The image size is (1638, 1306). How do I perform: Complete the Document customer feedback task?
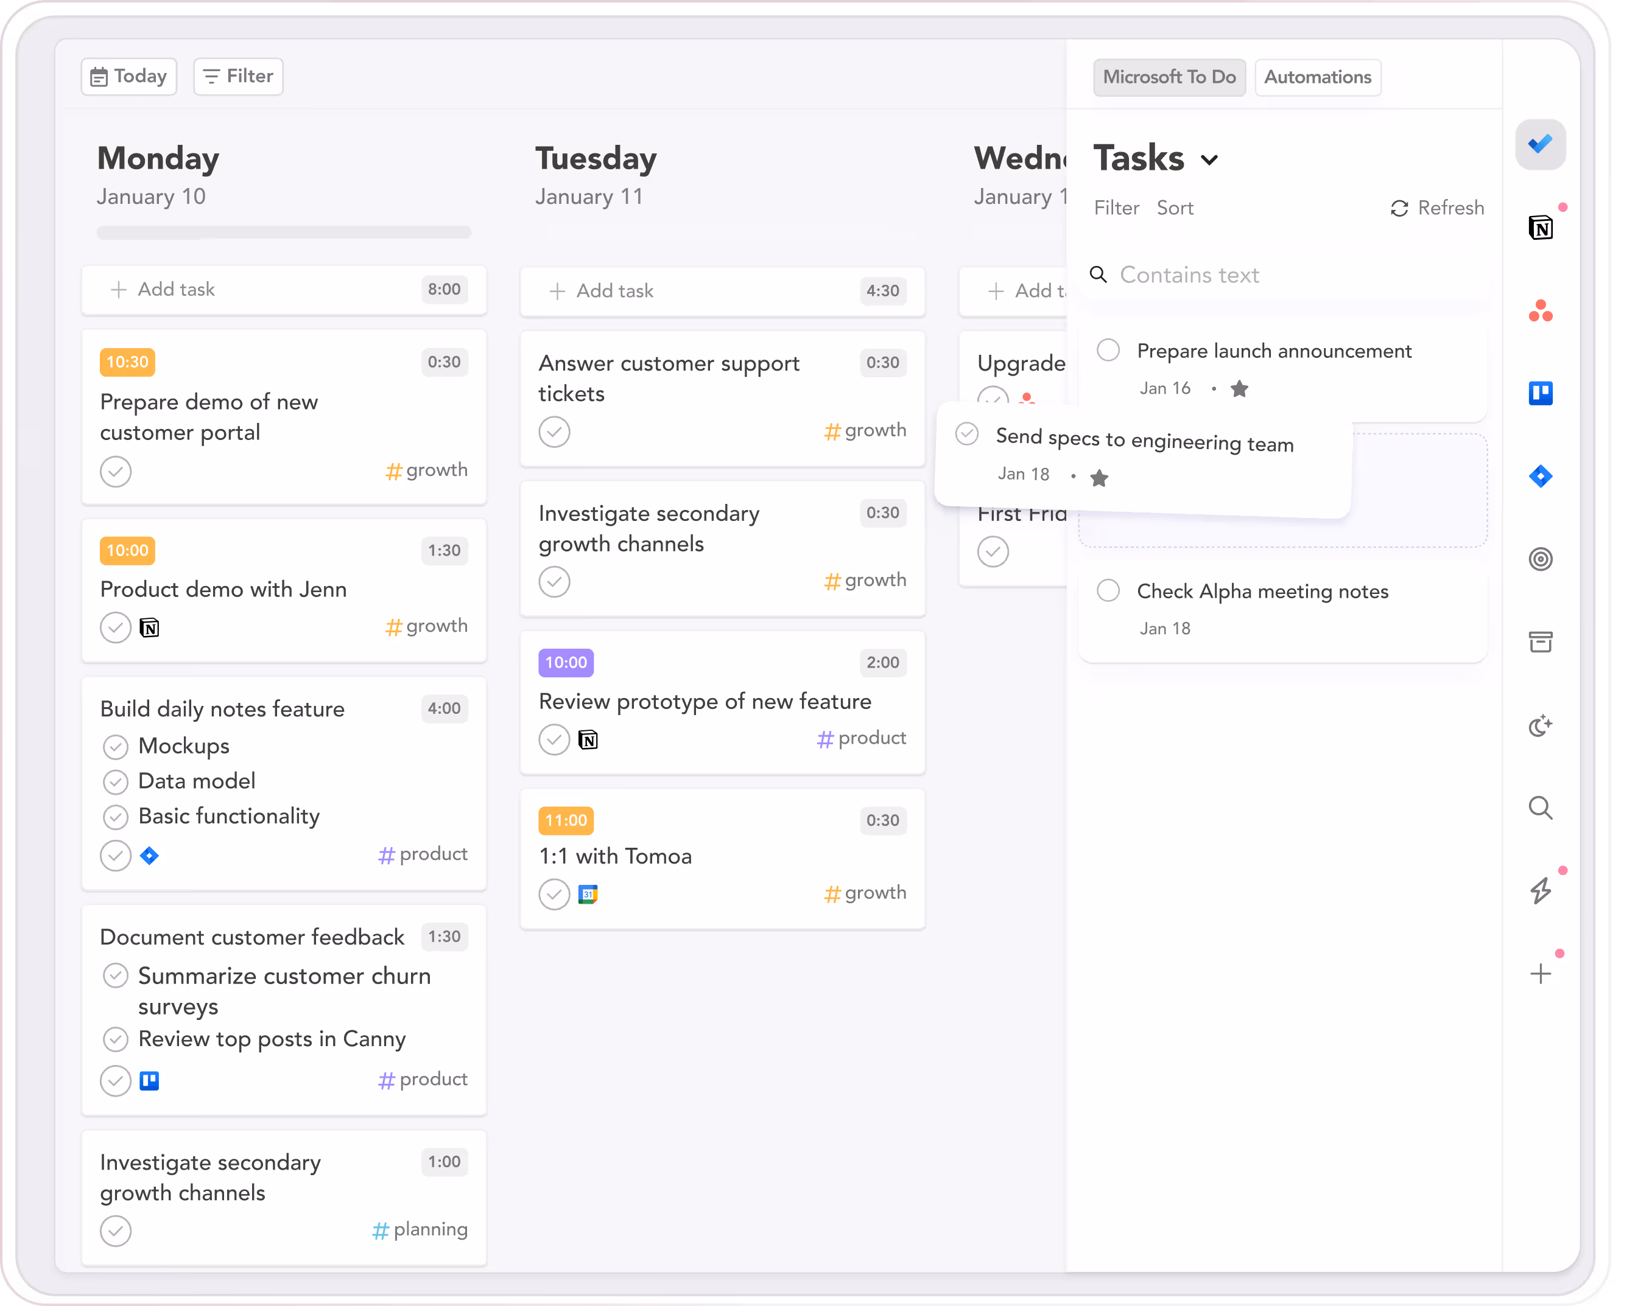pyautogui.click(x=116, y=1080)
